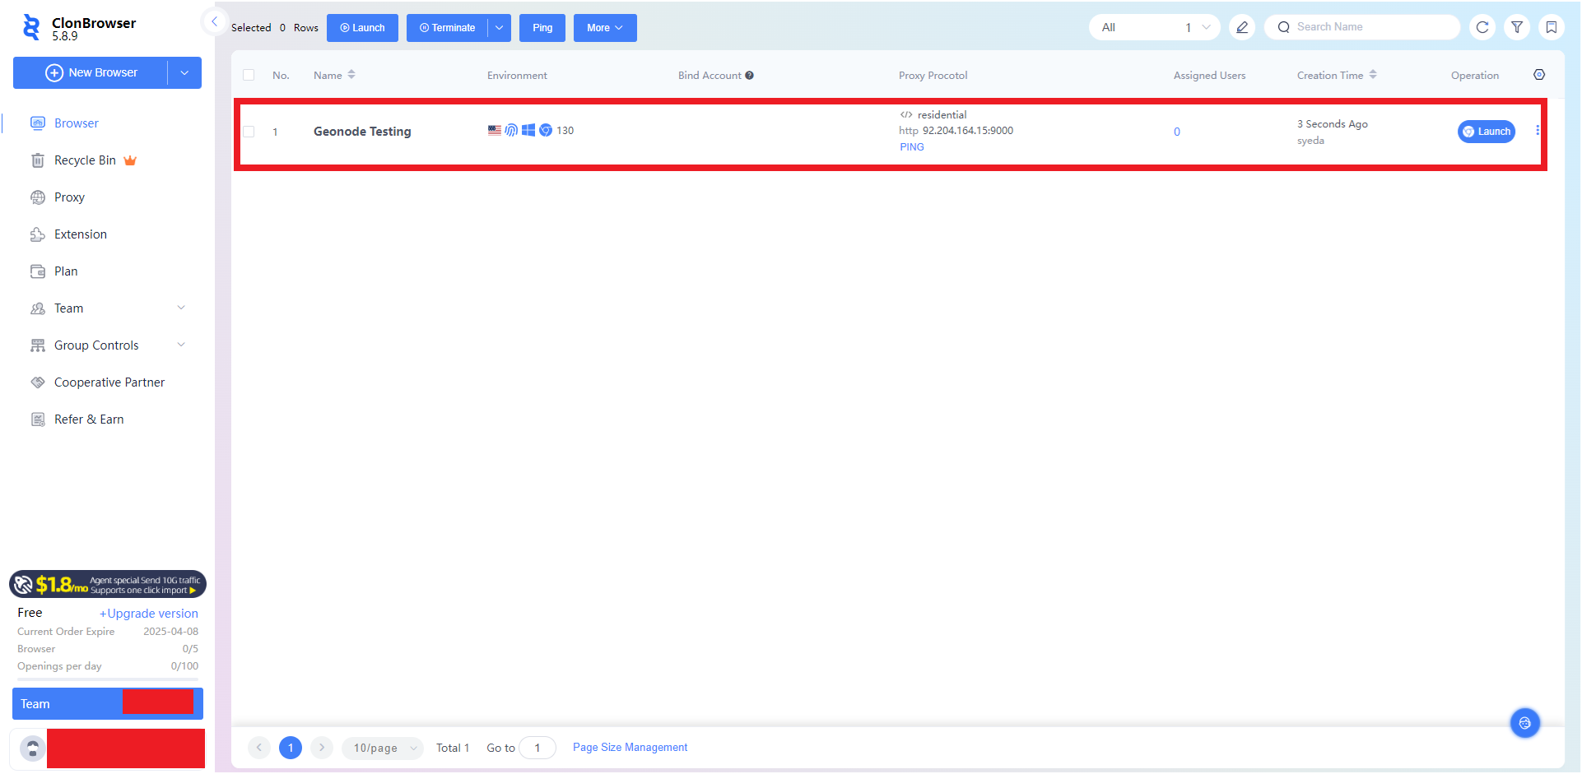Open the filter funnel icon
The height and width of the screenshot is (774, 1582).
1517,27
